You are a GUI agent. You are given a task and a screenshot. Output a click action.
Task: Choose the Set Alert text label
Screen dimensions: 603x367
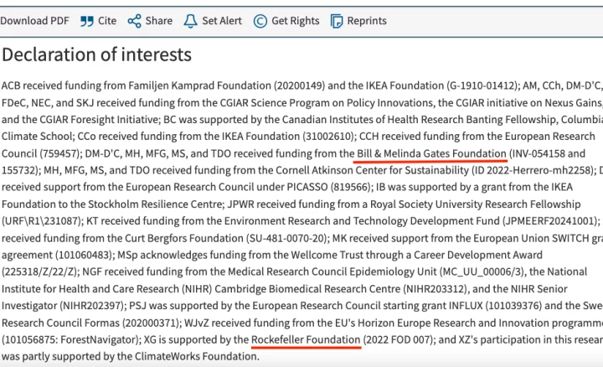(x=222, y=21)
